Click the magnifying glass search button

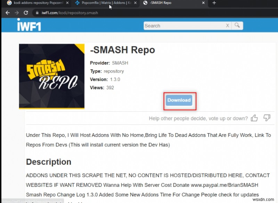point(237,26)
